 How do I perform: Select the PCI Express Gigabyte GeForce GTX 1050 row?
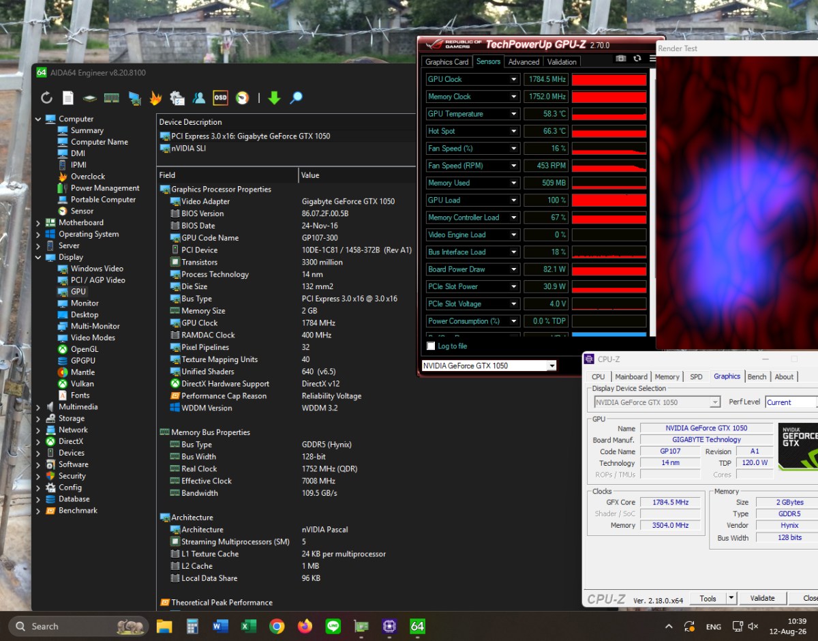pyautogui.click(x=286, y=136)
